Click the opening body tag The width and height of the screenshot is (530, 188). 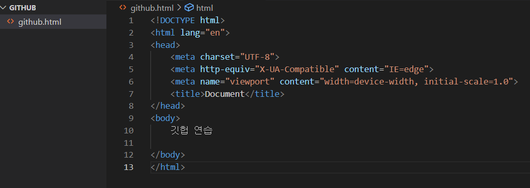[165, 118]
